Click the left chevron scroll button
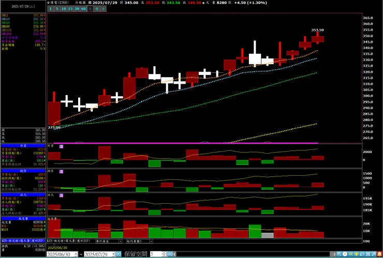 [174, 254]
